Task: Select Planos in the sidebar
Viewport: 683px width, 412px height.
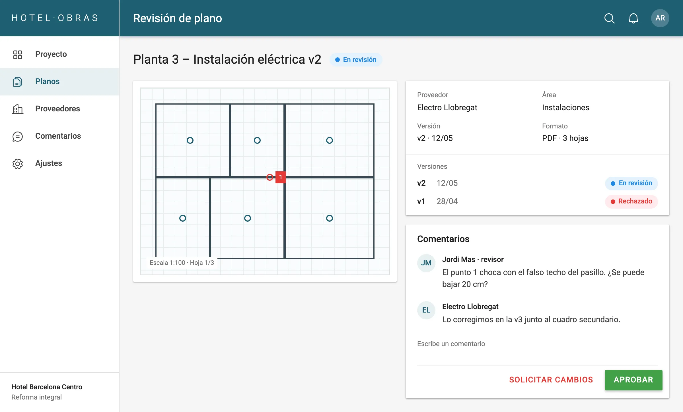Action: (x=59, y=82)
